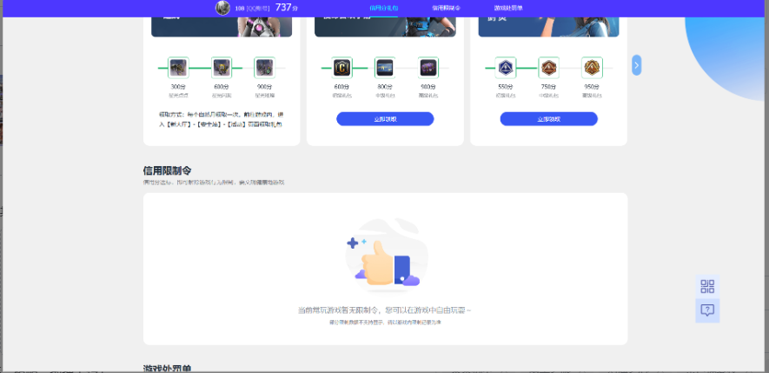Click the 领取方式 instructions text
The width and height of the screenshot is (769, 373).
point(221,119)
